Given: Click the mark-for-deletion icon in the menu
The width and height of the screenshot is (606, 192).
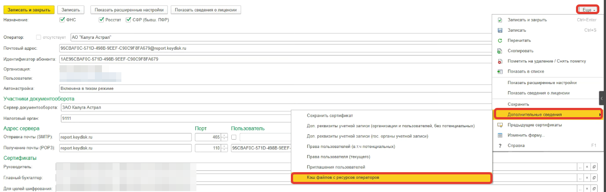Looking at the screenshot, I should coord(500,61).
